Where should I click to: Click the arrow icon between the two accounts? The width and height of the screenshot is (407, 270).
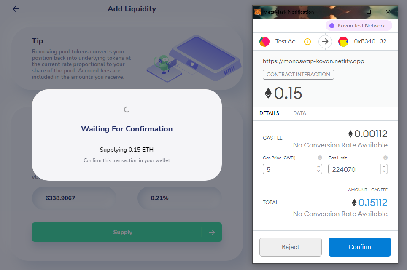(x=326, y=42)
